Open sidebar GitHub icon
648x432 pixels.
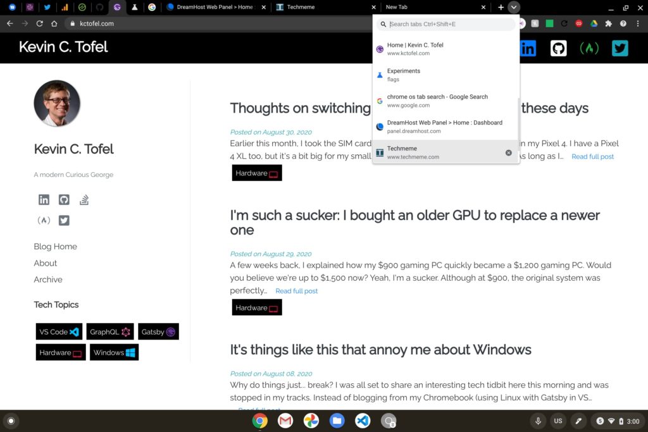64,200
